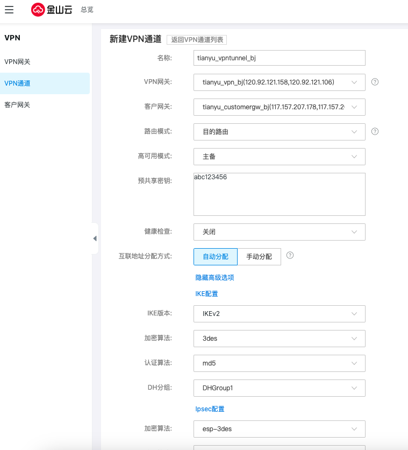Open the 高可用模式 dropdown

[x=279, y=157]
